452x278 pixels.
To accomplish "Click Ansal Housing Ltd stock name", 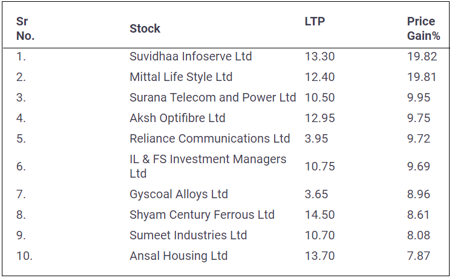I will pos(179,256).
